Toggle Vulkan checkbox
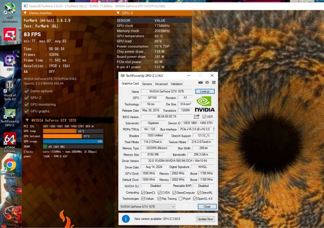The height and width of the screenshot is (228, 324). 143,198
